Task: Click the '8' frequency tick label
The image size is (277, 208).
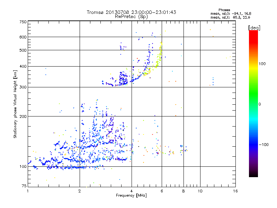Action: [x=184, y=191]
